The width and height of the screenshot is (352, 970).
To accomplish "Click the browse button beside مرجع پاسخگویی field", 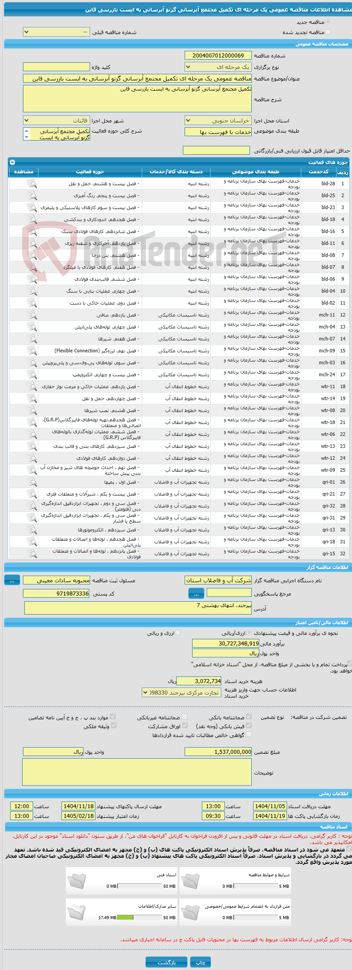I will pos(196,593).
